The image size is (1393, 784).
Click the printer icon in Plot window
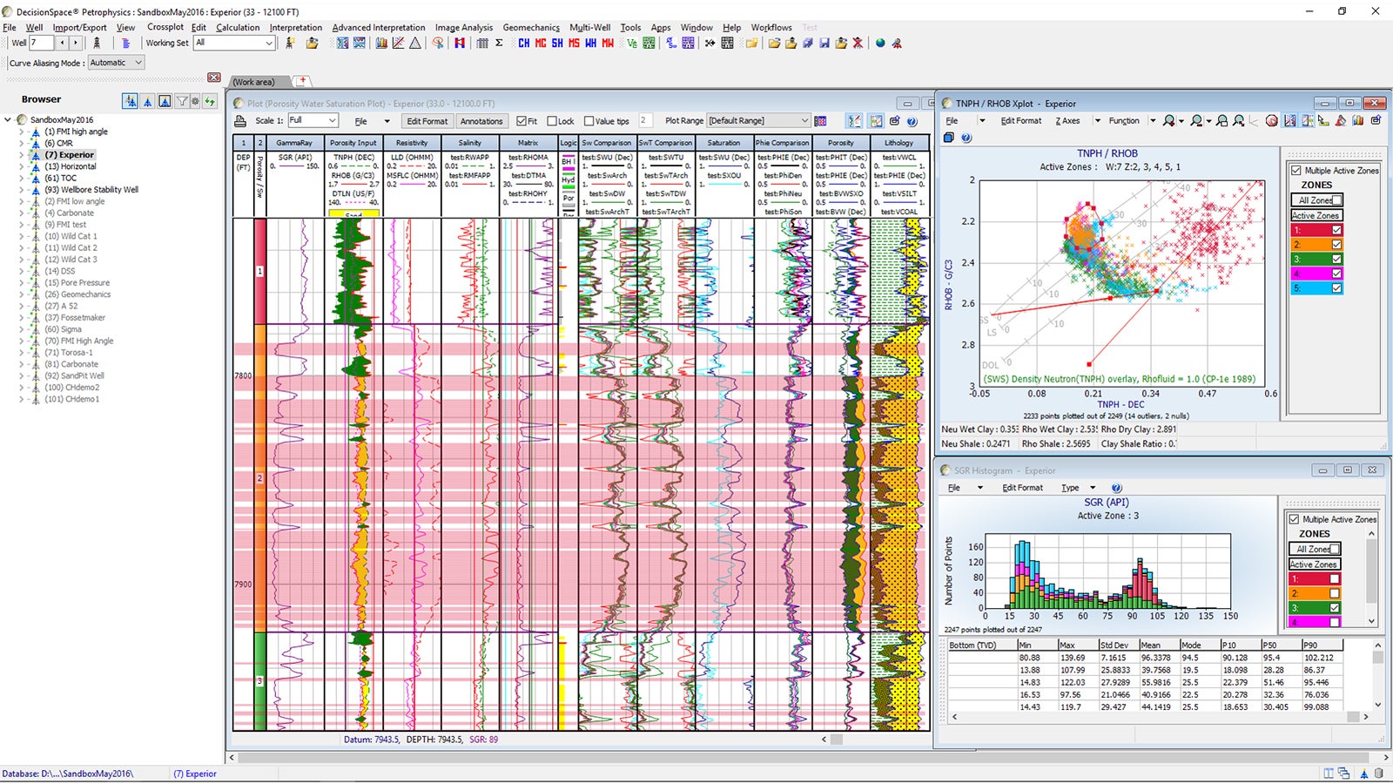point(241,121)
